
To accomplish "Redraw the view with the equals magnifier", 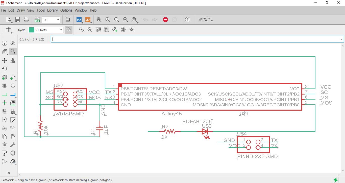I will pos(126,20).
